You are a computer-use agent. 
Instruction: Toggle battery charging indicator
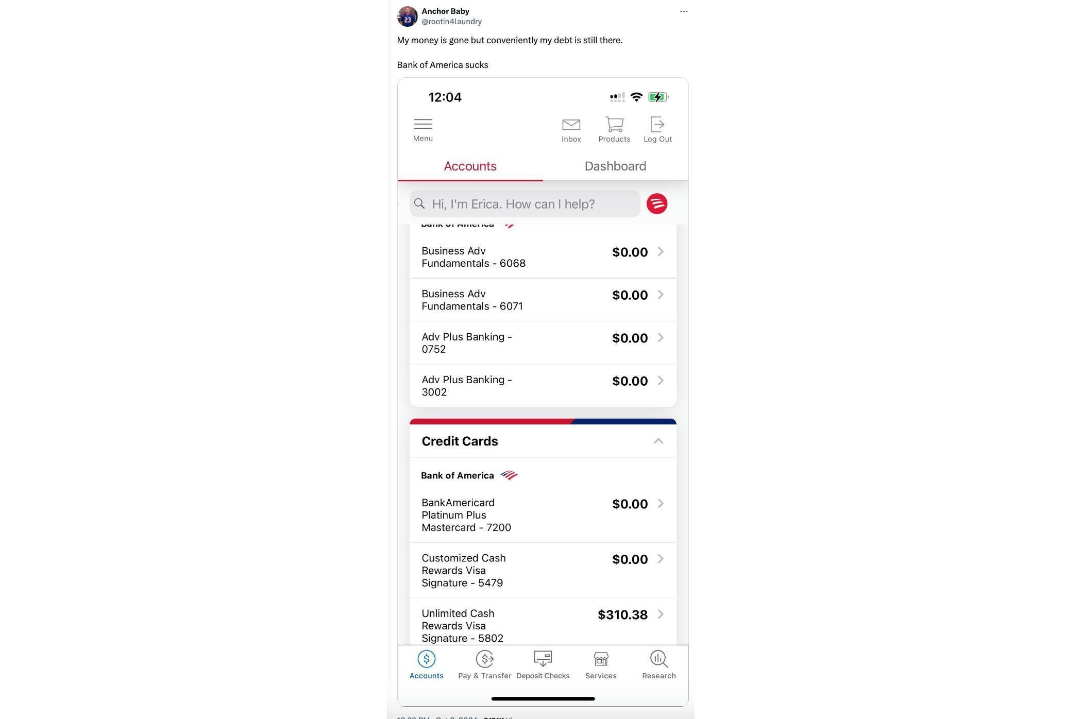(x=658, y=96)
